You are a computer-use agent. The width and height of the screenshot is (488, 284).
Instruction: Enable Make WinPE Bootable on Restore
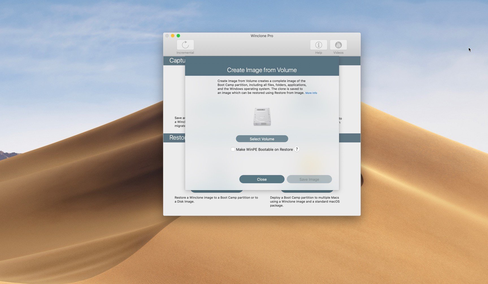(233, 149)
